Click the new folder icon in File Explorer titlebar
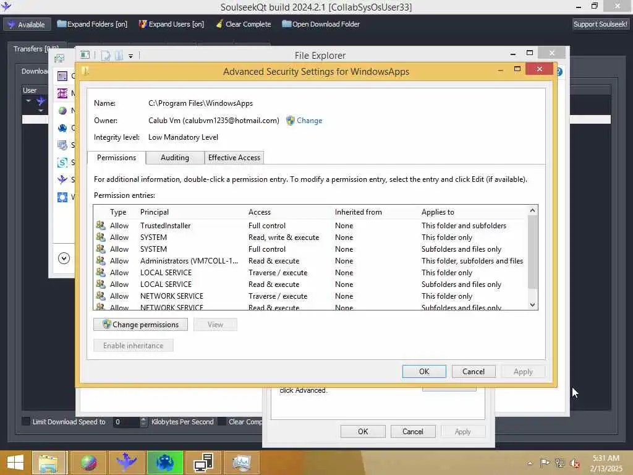This screenshot has width=633, height=475. coord(119,55)
